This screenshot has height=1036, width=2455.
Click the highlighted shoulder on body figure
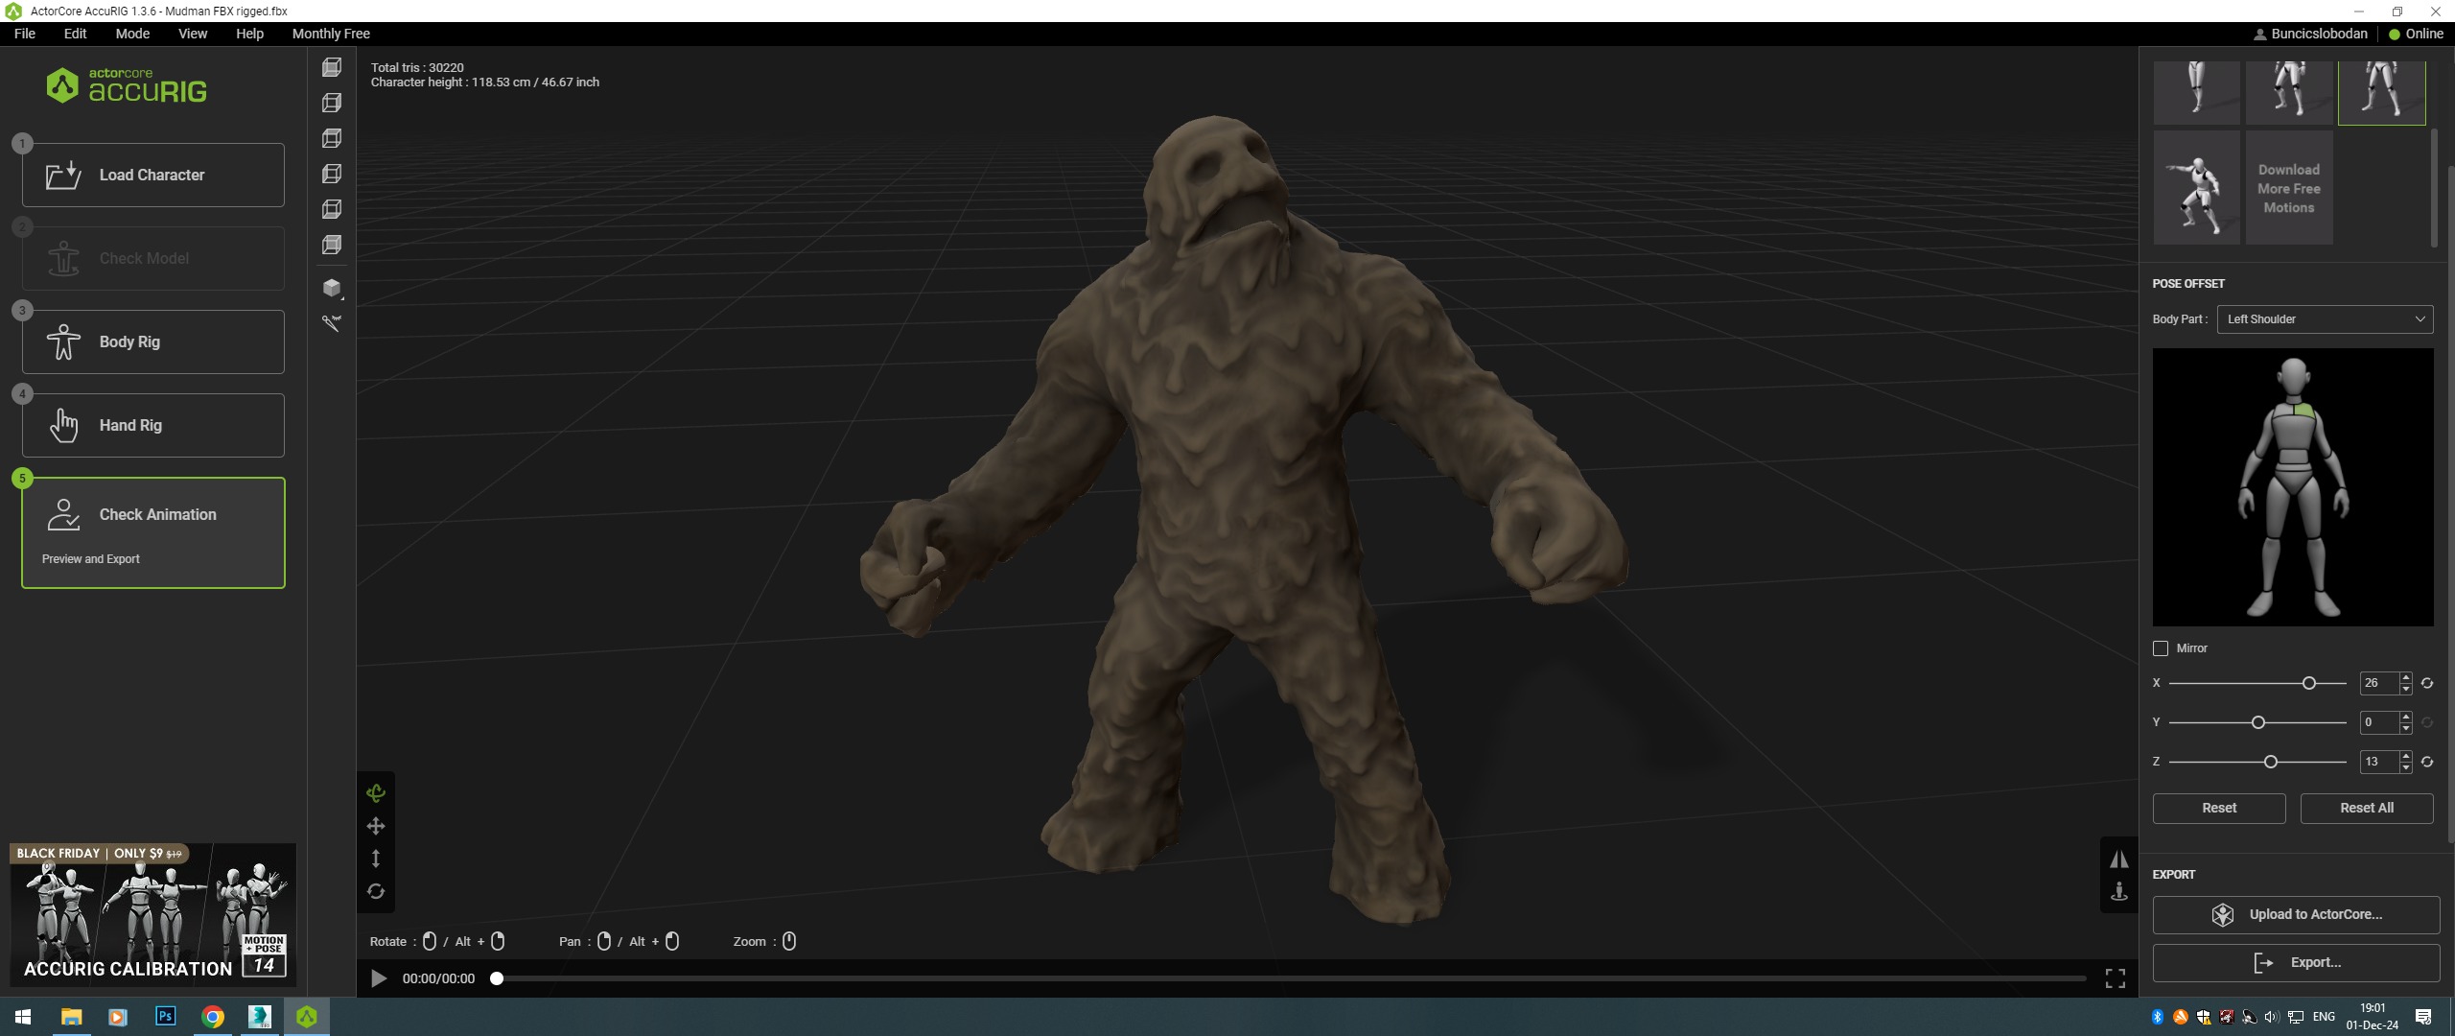coord(2303,412)
